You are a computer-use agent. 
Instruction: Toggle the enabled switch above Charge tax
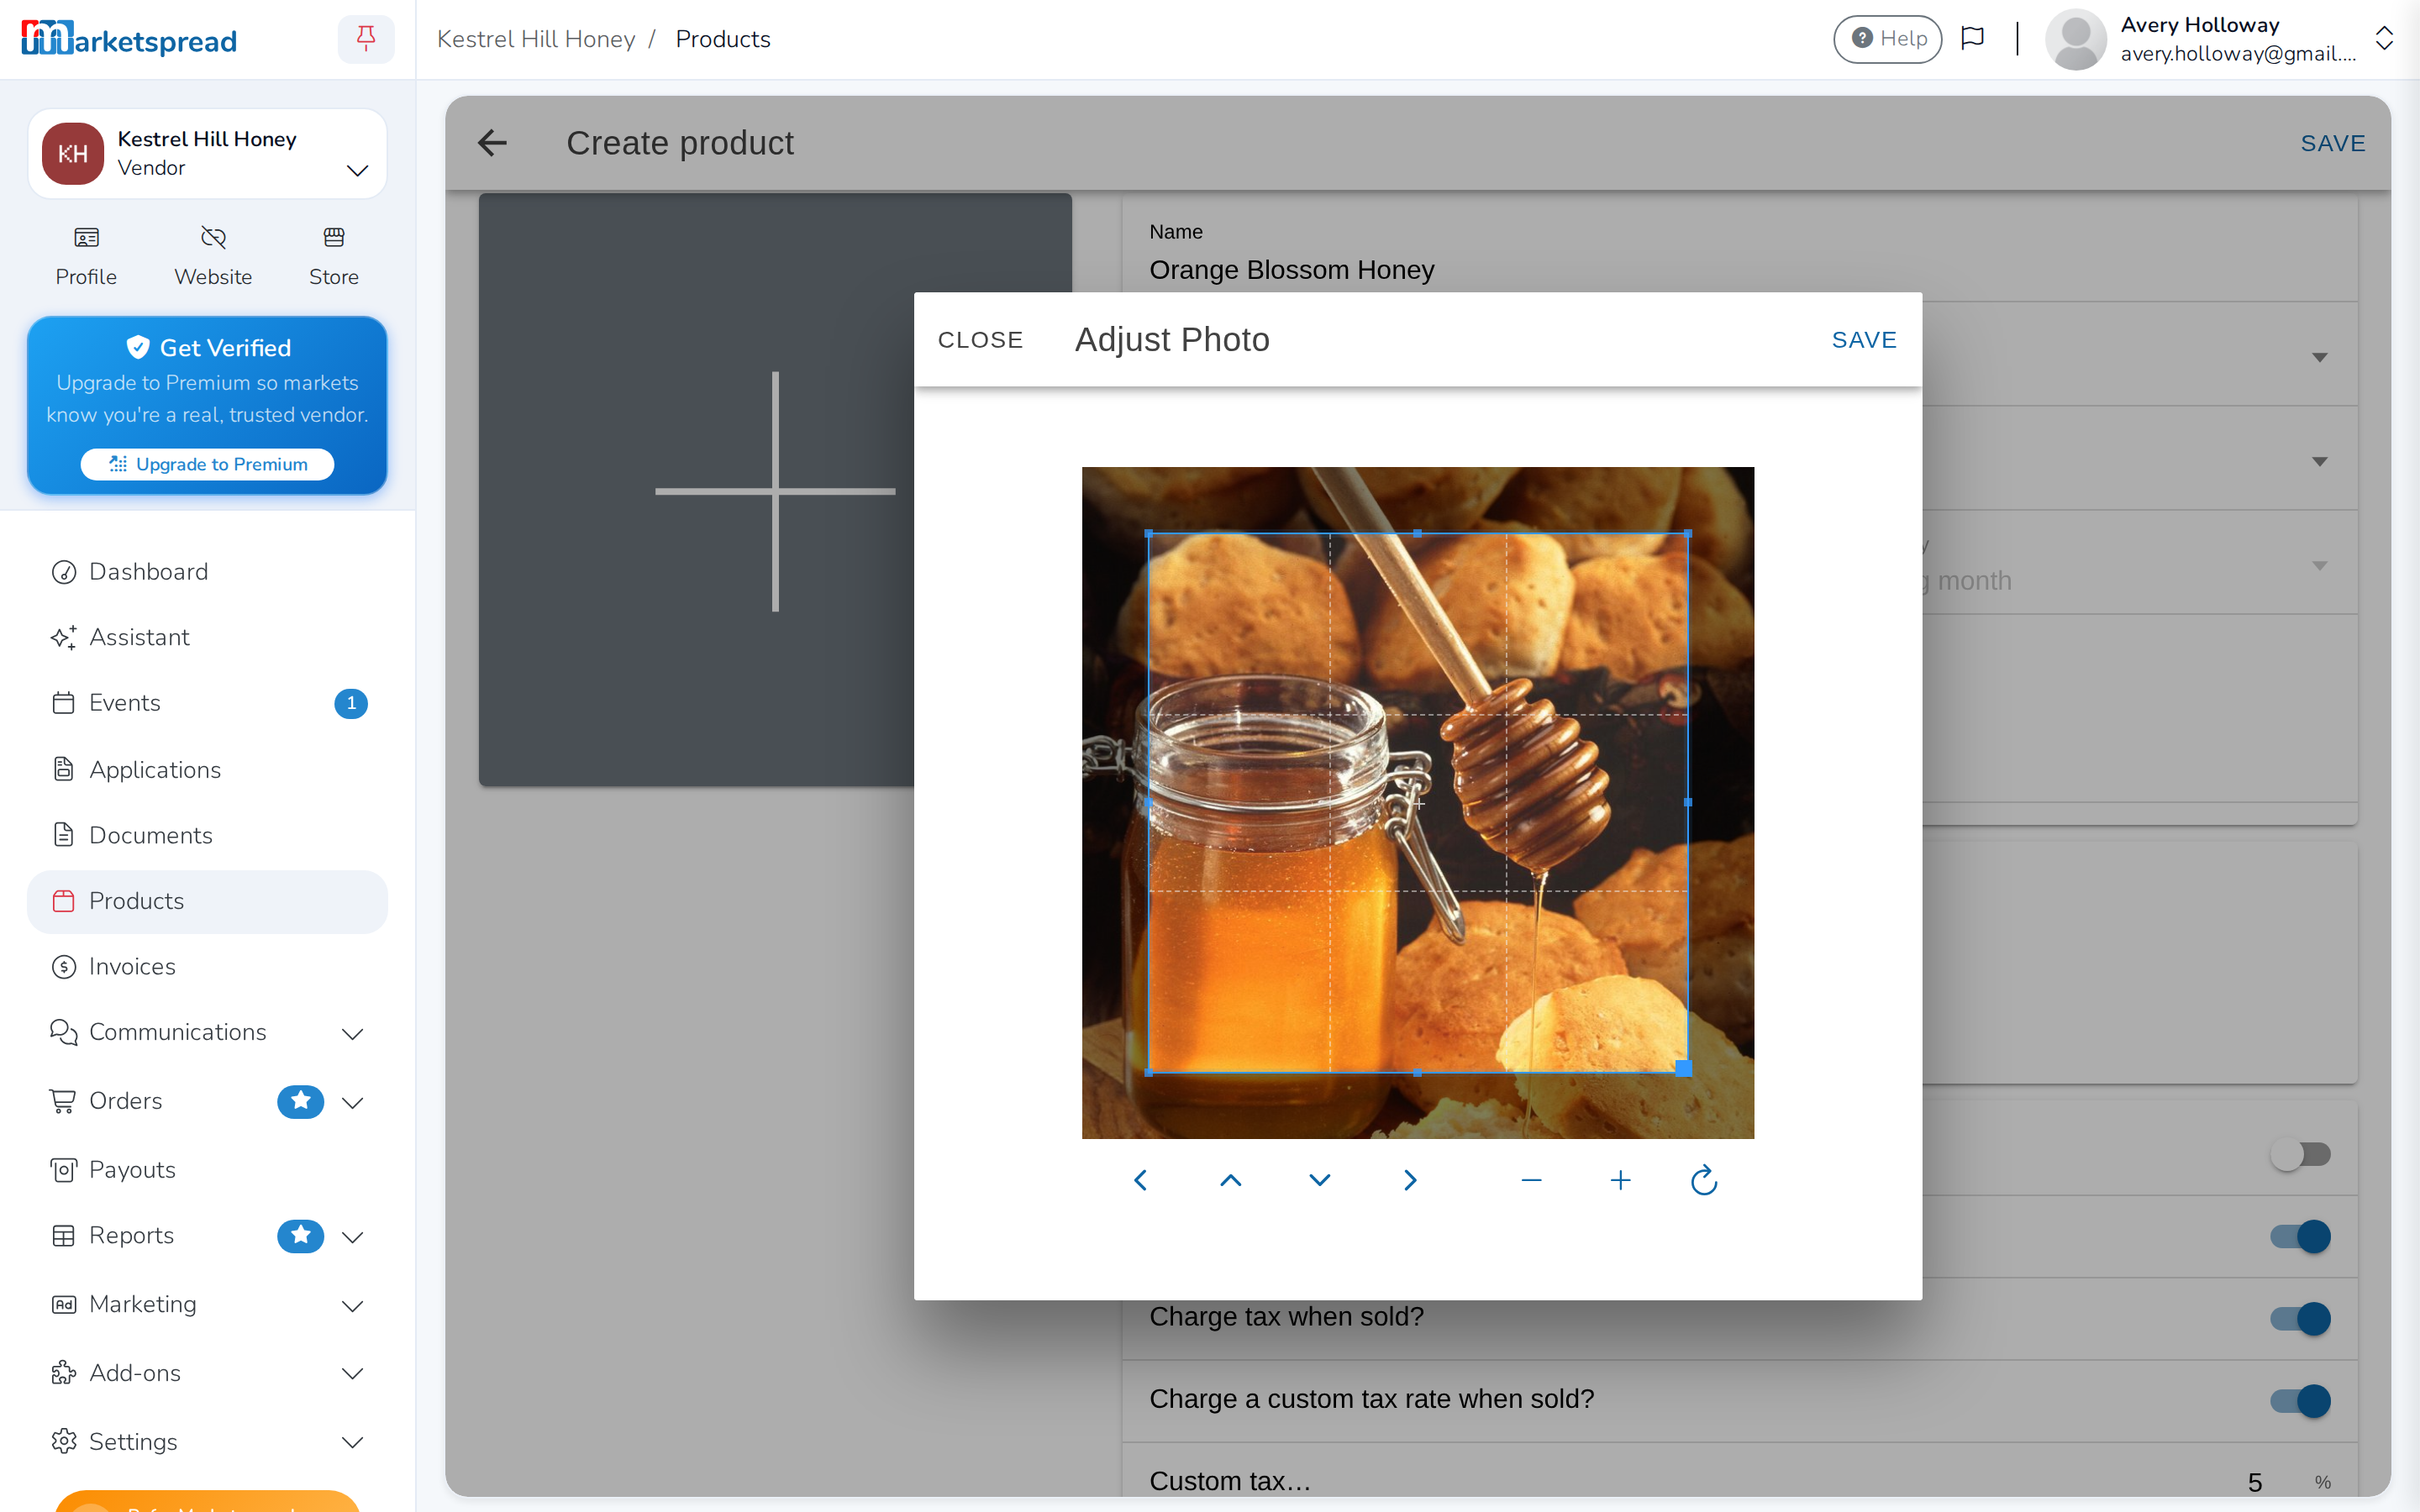[2300, 1236]
